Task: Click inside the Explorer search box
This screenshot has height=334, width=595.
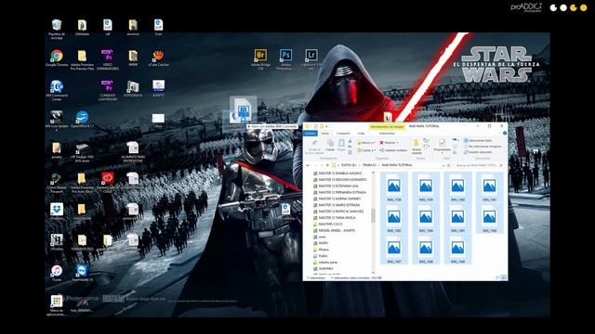Action: tap(479, 165)
